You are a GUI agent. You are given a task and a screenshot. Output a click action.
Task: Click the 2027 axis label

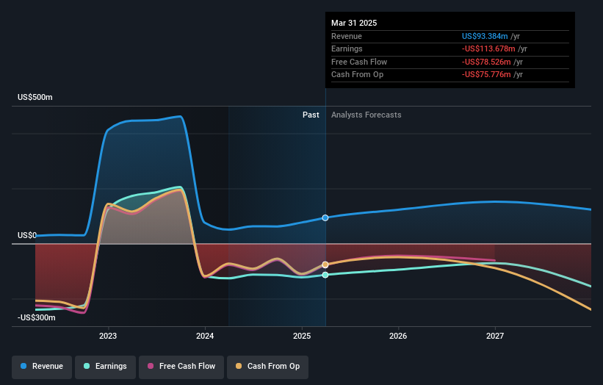point(495,337)
